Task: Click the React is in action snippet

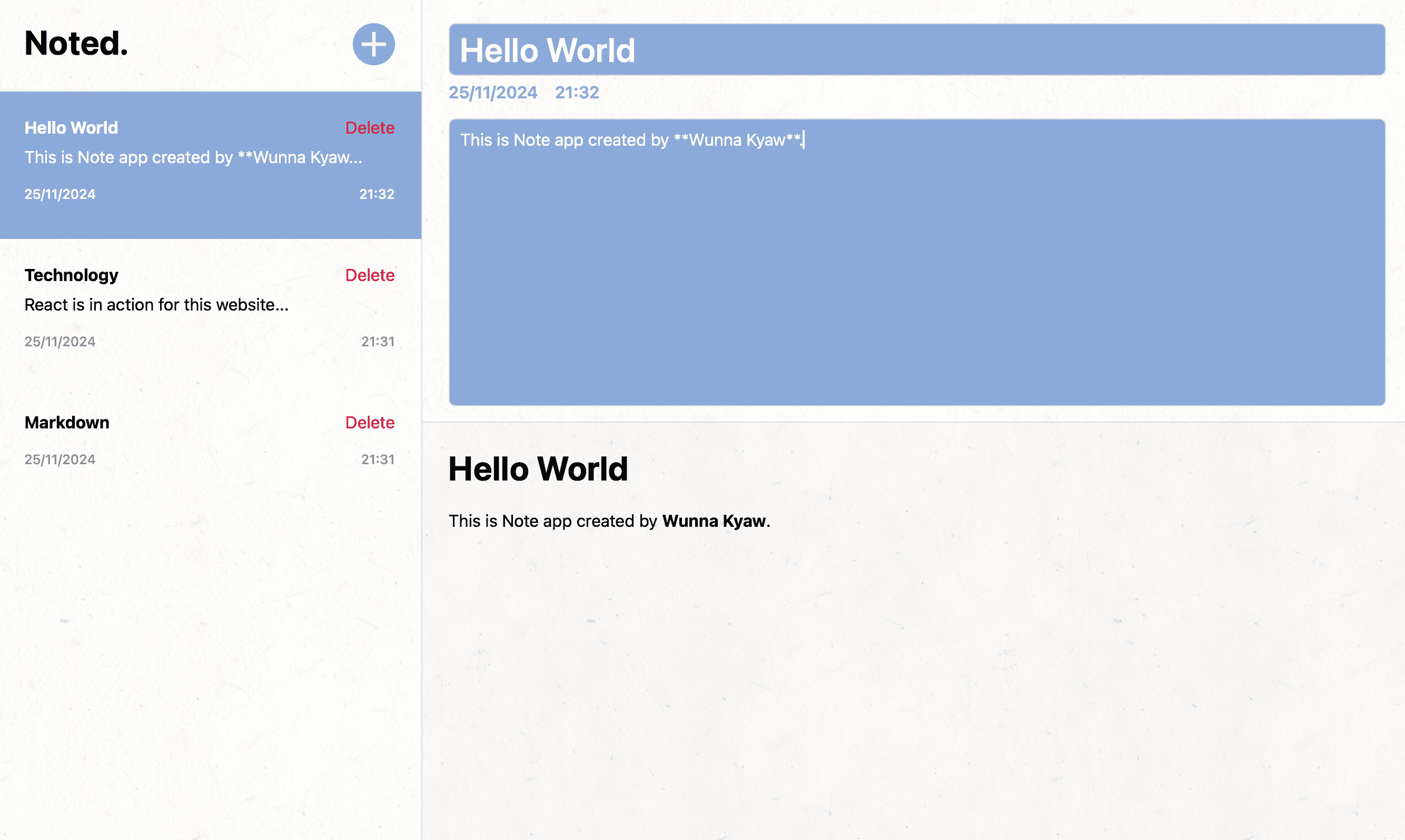Action: [156, 305]
